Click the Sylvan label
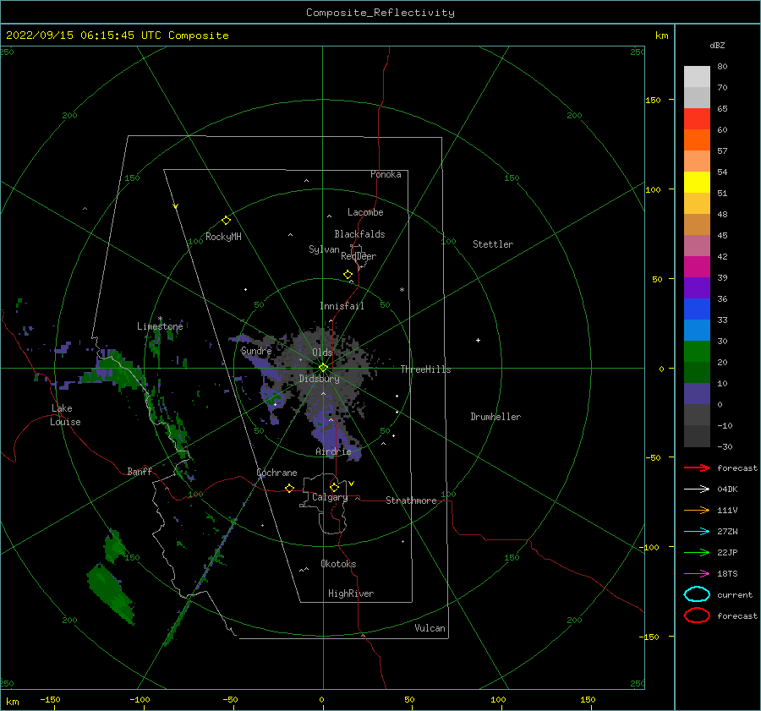761x711 pixels. 324,249
